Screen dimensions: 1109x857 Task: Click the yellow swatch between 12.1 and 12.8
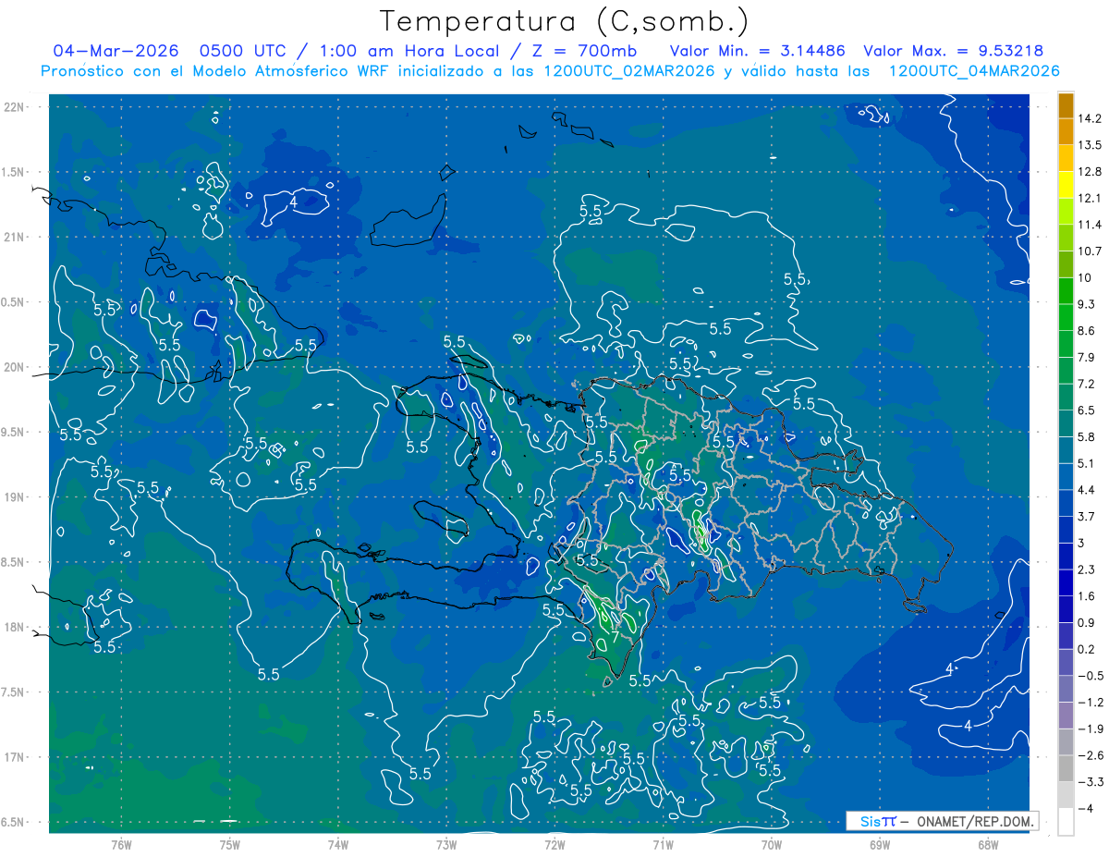click(1066, 185)
